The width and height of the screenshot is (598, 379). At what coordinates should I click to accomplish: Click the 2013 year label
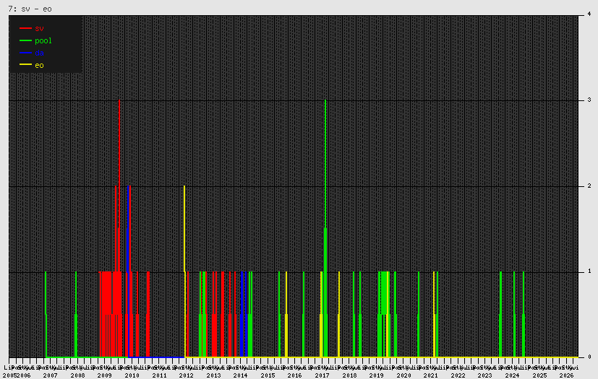point(213,375)
